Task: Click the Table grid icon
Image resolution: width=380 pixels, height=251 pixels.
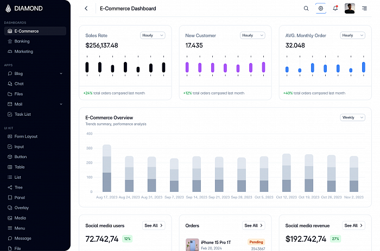Action: (10, 167)
